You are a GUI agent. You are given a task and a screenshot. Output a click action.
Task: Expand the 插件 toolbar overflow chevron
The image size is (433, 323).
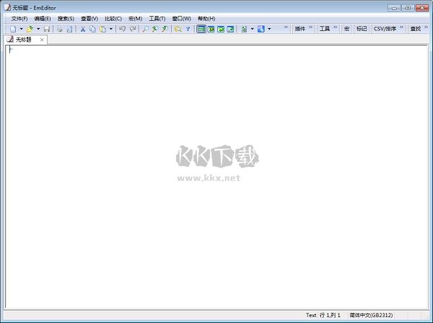(310, 27)
